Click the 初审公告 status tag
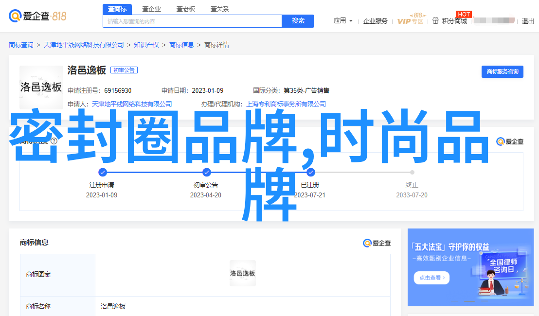This screenshot has height=316, width=539. (124, 70)
